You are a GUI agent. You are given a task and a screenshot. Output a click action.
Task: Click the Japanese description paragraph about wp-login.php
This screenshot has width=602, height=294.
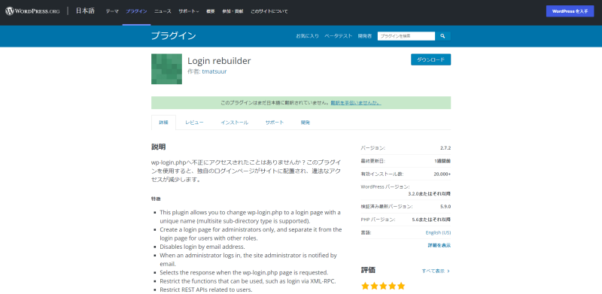tap(246, 171)
